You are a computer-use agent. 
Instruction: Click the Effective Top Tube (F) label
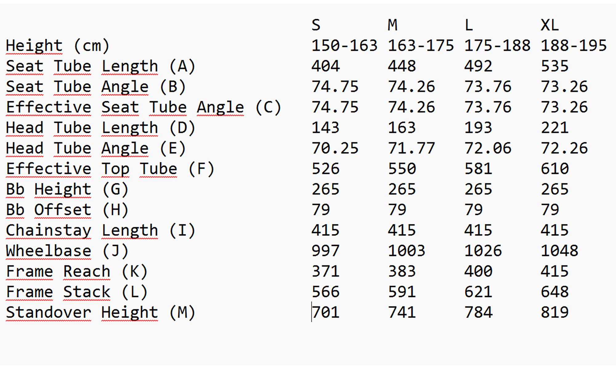(110, 169)
